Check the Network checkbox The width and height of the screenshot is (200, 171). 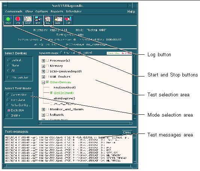coord(47,114)
